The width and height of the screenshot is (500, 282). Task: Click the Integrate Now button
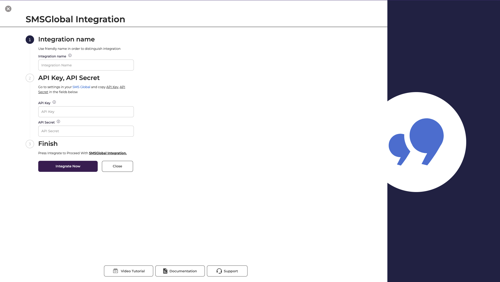(x=68, y=166)
